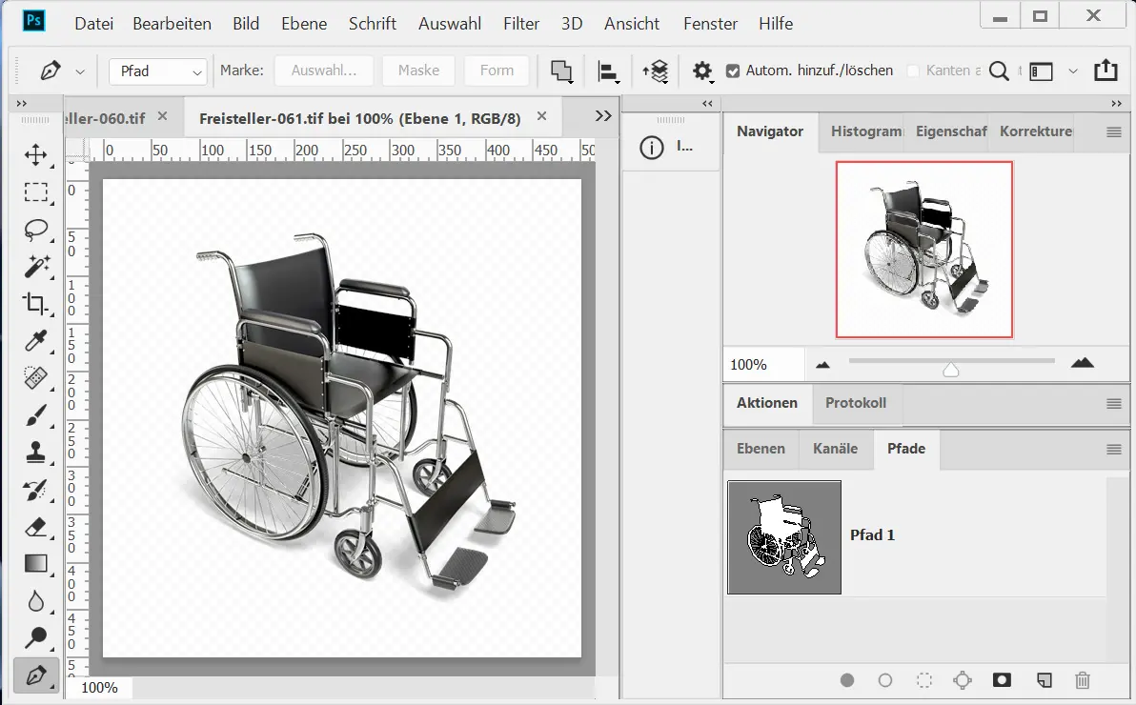Toggle the Kanten checkbox
Image resolution: width=1136 pixels, height=705 pixels.
pyautogui.click(x=913, y=70)
